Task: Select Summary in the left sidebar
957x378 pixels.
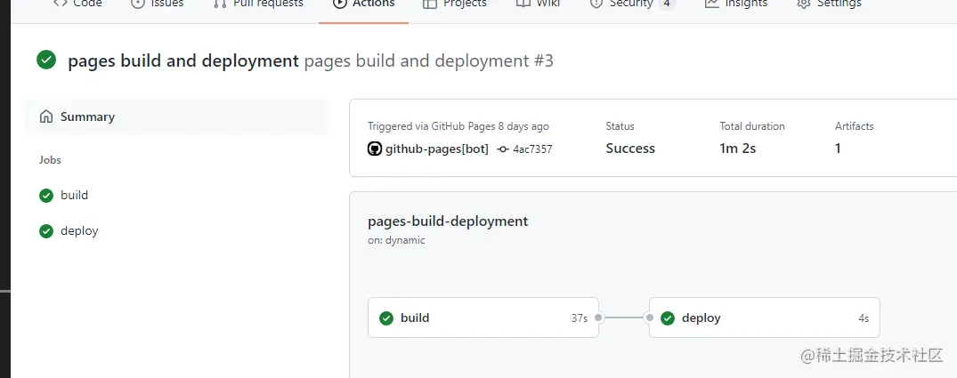Action: pyautogui.click(x=87, y=117)
